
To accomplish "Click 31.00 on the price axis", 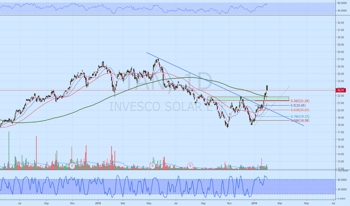I will pyautogui.click(x=341, y=30).
